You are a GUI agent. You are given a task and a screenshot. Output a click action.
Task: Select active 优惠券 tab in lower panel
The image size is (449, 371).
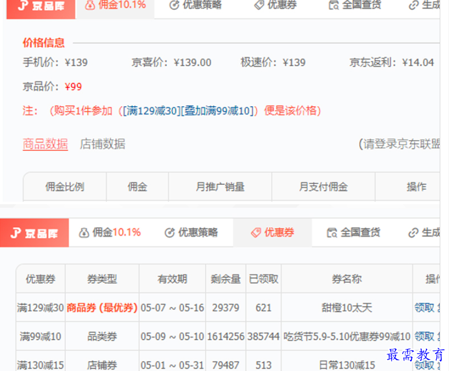tap(272, 232)
